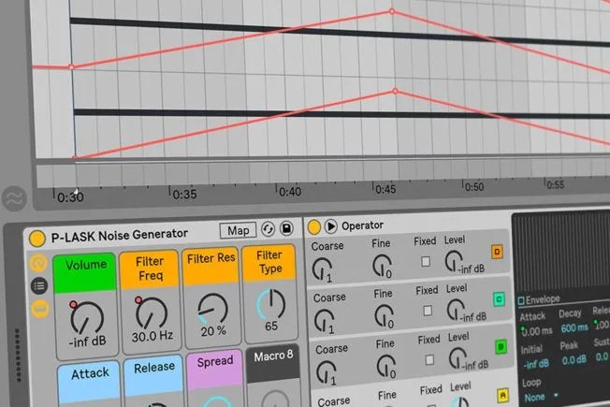Click the orange Filter Res macro label
610x407 pixels.
211,266
